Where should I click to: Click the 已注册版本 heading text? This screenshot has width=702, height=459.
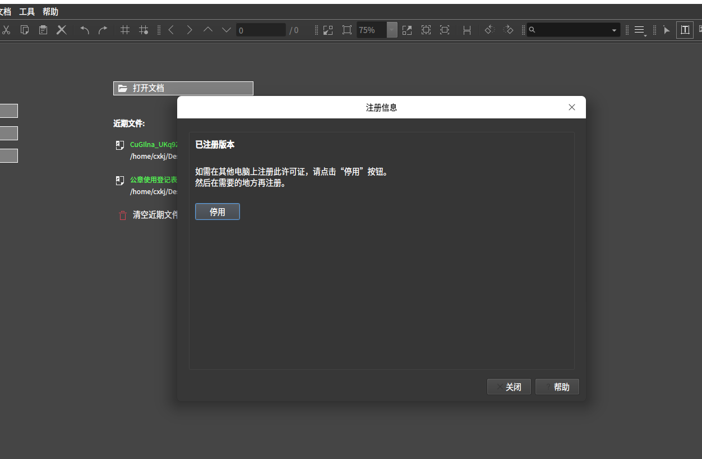[215, 145]
